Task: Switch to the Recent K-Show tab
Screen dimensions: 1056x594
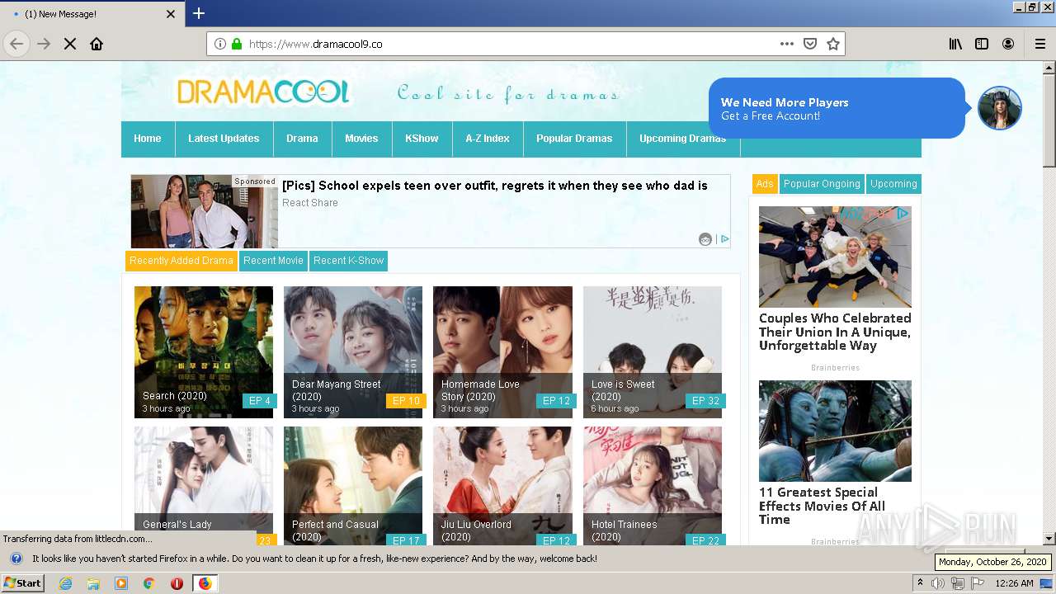Action: click(x=348, y=261)
